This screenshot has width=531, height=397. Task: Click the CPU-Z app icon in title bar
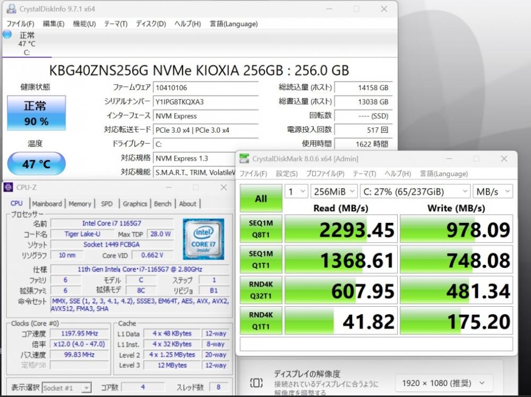8,187
